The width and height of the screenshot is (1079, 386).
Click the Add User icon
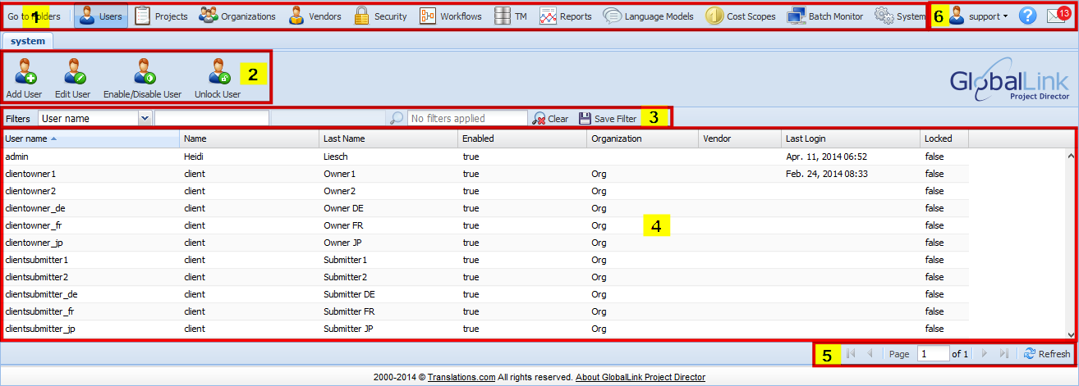coord(25,73)
